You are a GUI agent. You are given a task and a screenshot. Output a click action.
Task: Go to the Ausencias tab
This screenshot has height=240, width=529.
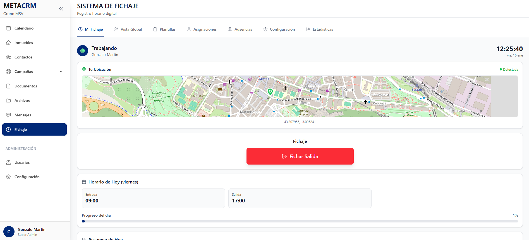tap(240, 29)
